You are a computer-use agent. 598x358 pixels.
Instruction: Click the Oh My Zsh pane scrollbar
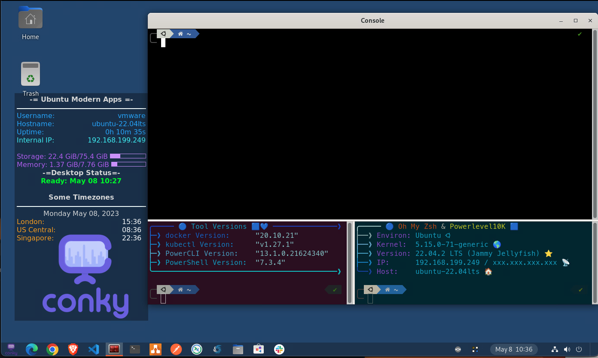click(595, 263)
